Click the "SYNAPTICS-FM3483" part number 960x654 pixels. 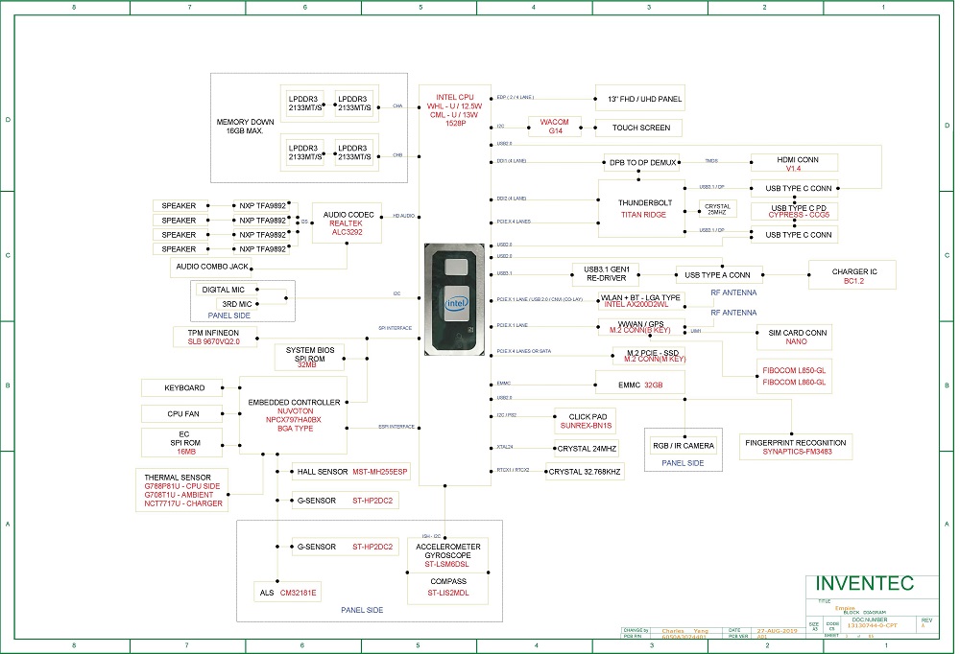coord(797,452)
